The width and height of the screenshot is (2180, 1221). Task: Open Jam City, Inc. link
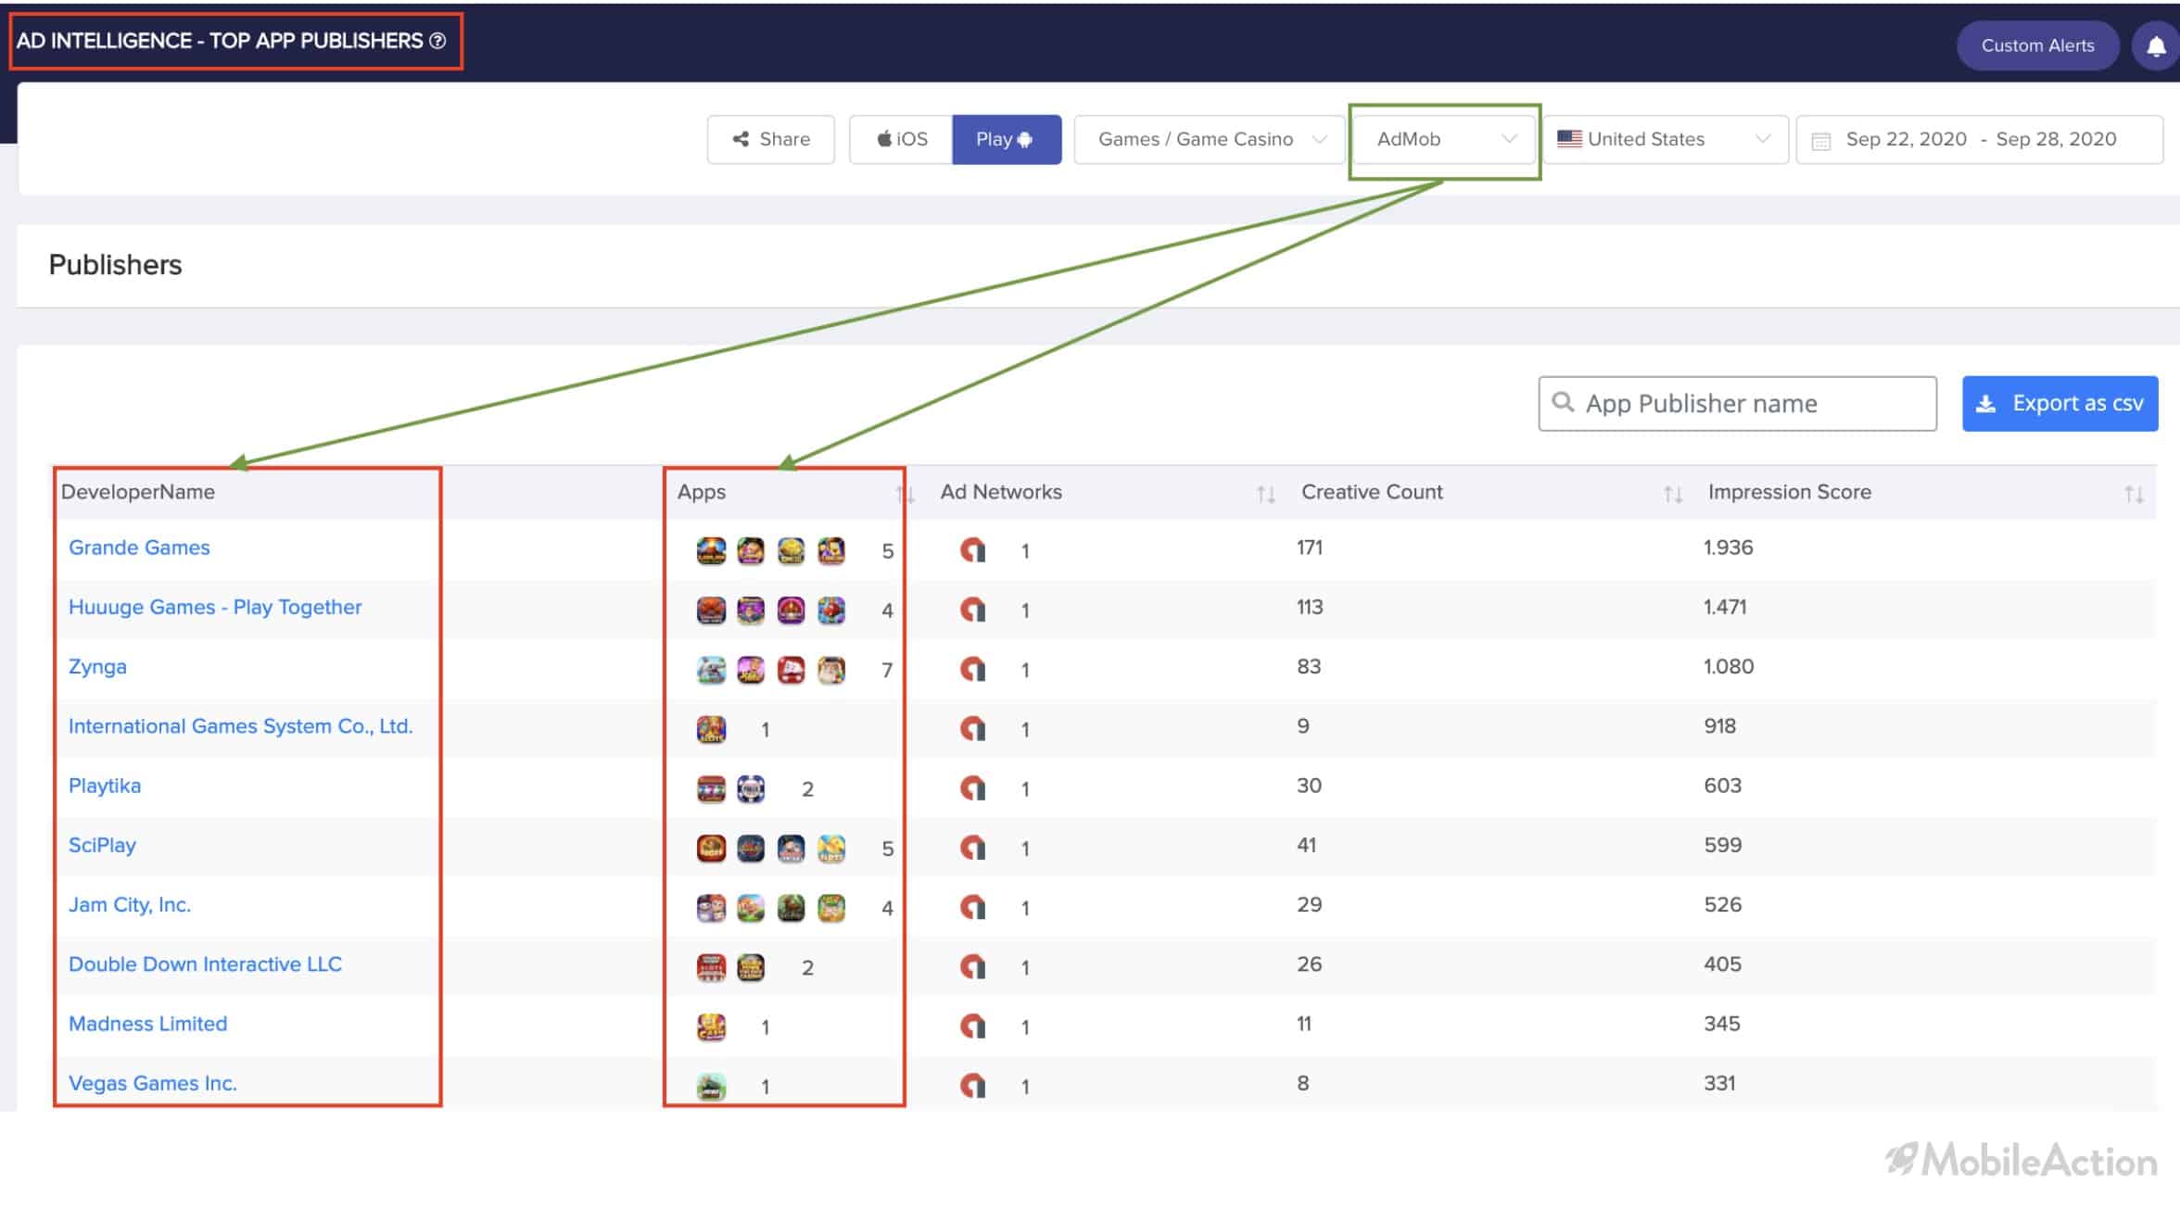130,905
